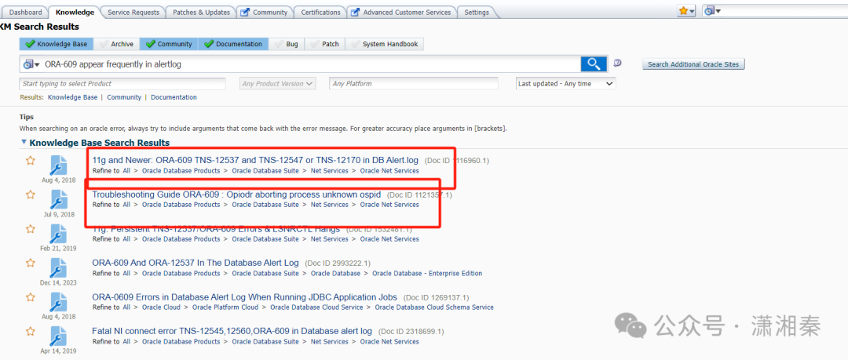Viewport: 848px width, 360px height.
Task: Open the Service Requests tab
Action: coord(133,12)
